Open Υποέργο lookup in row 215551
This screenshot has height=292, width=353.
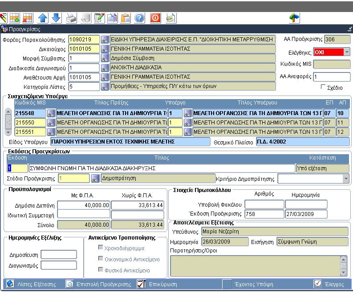[188, 132]
